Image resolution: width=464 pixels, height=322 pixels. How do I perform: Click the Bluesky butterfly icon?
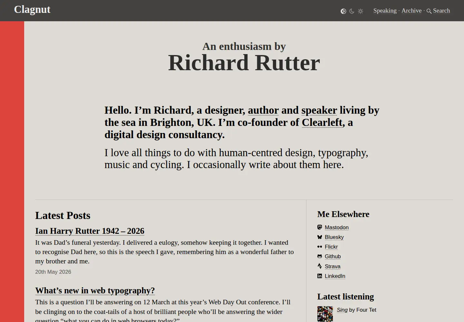[x=320, y=237]
